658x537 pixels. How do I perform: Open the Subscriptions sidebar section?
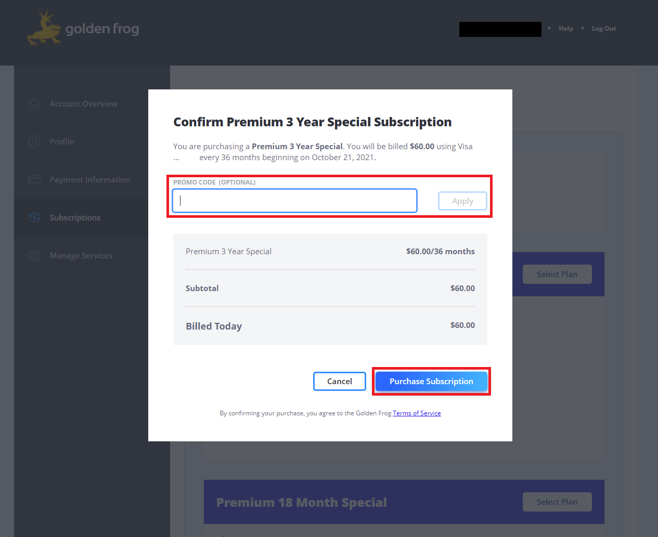[x=75, y=217]
